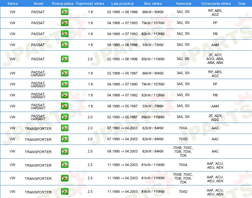This screenshot has width=252, height=198.
Task: Click 3A5, 35I in Passat Variant AAM row
Action: click(183, 106)
